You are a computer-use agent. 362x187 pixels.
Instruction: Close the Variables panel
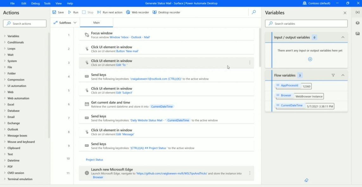(x=345, y=13)
